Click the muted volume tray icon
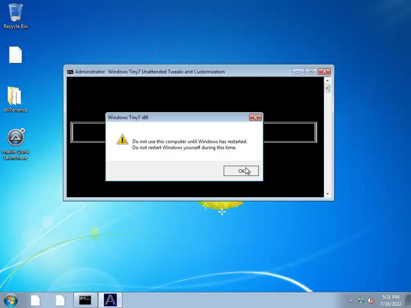This screenshot has height=308, width=411. coord(370,300)
